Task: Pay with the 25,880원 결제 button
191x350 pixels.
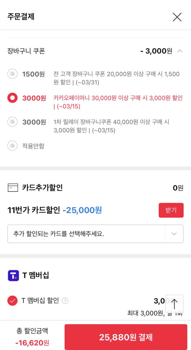Action: pyautogui.click(x=126, y=337)
